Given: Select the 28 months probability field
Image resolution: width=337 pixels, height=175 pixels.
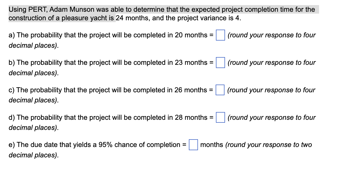Looking at the screenshot, I should [x=220, y=118].
